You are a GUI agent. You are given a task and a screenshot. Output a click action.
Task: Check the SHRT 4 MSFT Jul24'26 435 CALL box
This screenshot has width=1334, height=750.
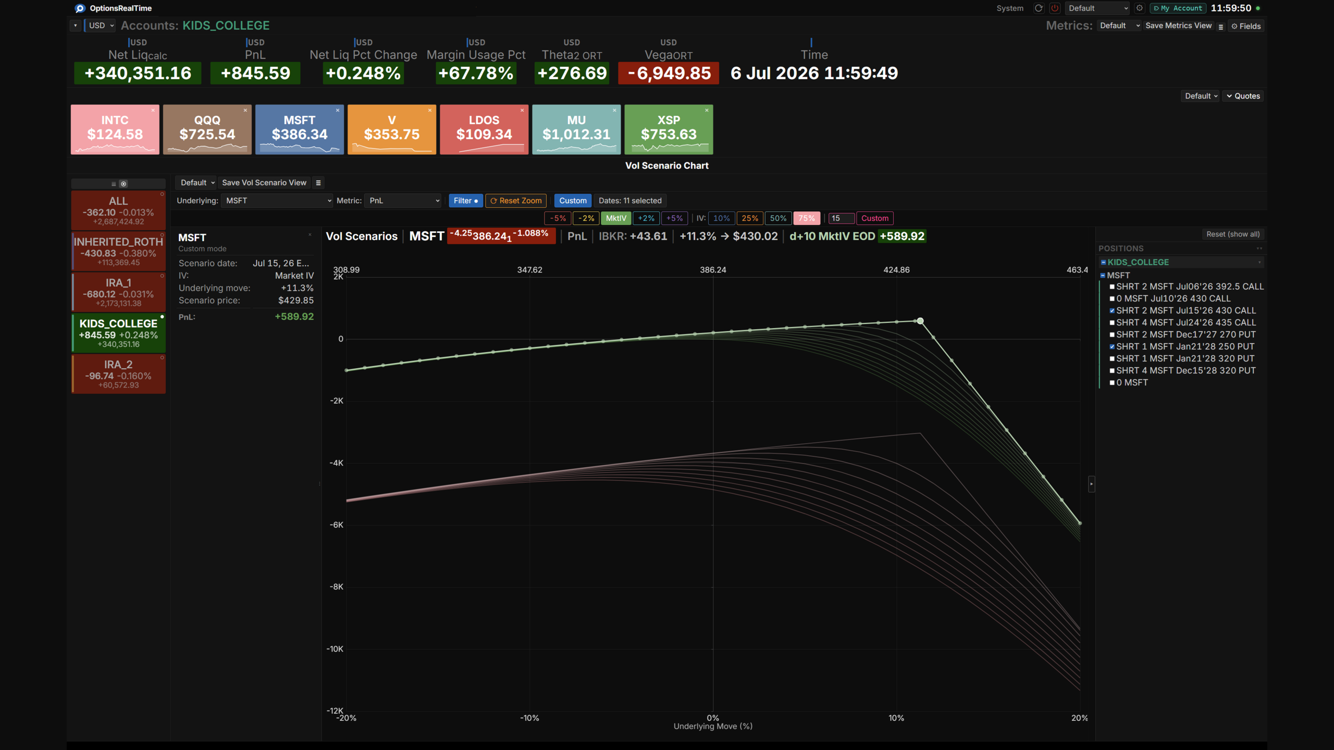tap(1112, 323)
